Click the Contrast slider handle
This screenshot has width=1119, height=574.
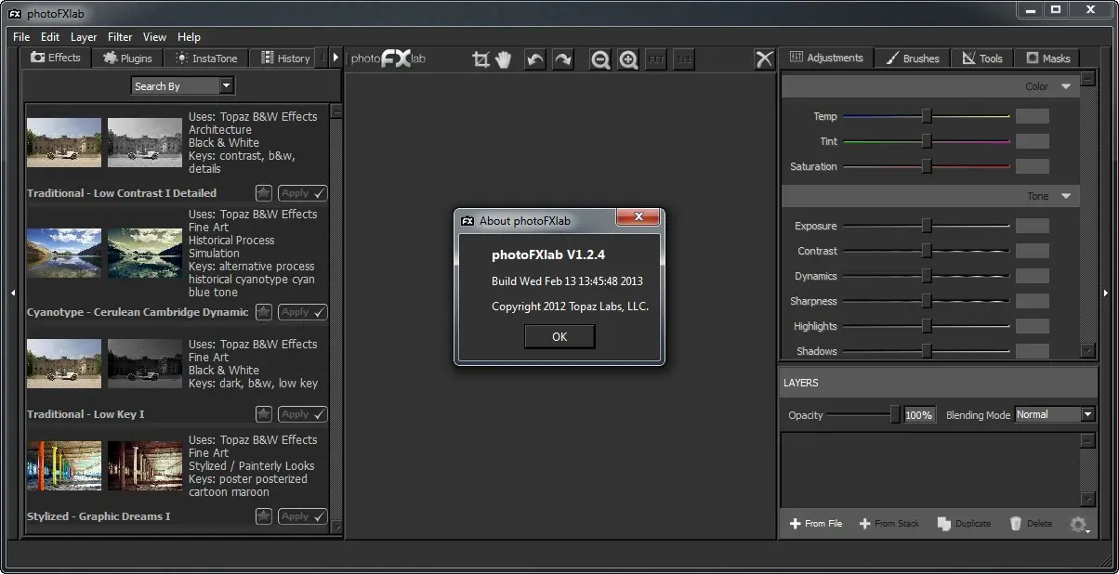(927, 251)
